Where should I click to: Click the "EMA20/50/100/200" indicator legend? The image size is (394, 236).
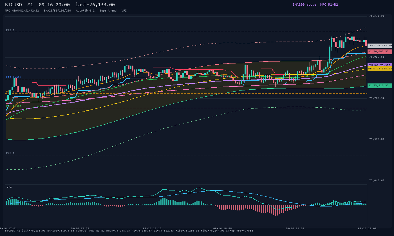(57, 11)
